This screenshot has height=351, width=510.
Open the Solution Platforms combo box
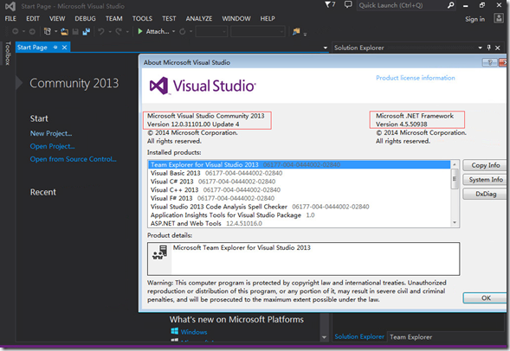(258, 31)
